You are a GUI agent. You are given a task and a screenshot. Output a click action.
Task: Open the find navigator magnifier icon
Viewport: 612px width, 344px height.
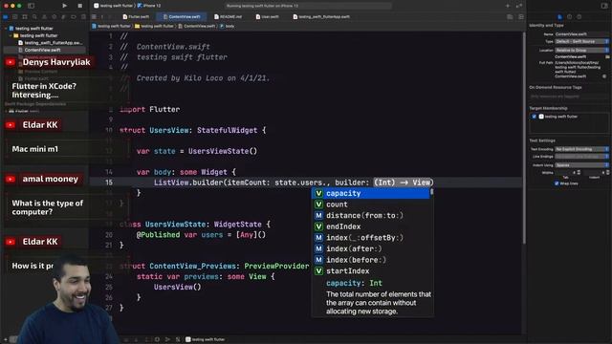(34, 17)
